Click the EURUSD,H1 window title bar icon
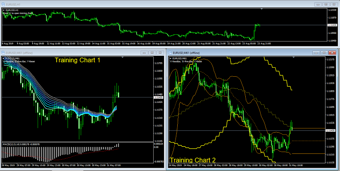 (3, 5)
